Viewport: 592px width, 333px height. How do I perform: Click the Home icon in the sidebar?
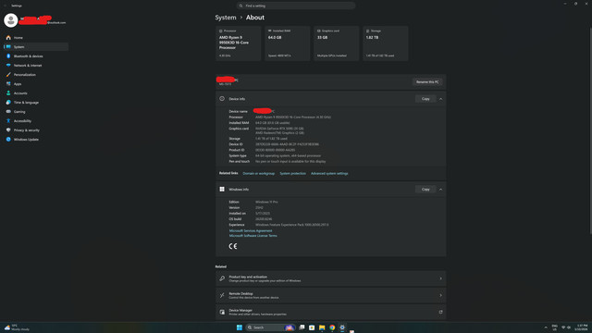click(x=8, y=38)
